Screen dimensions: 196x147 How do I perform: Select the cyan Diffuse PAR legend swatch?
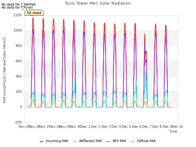(x=133, y=141)
